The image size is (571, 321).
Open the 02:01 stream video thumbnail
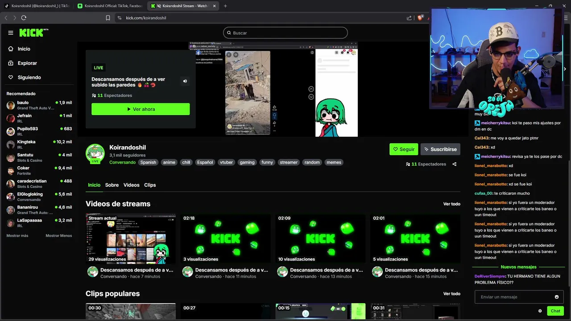415,239
